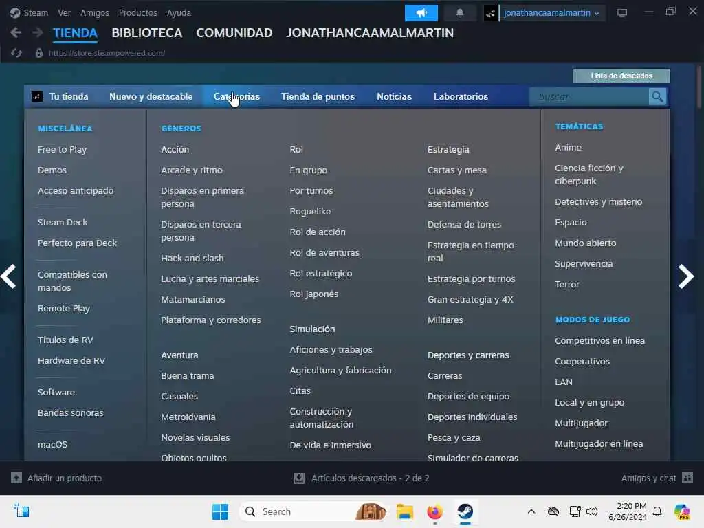This screenshot has width=704, height=528.
Task: Switch to the TIENDA tab
Action: point(75,33)
